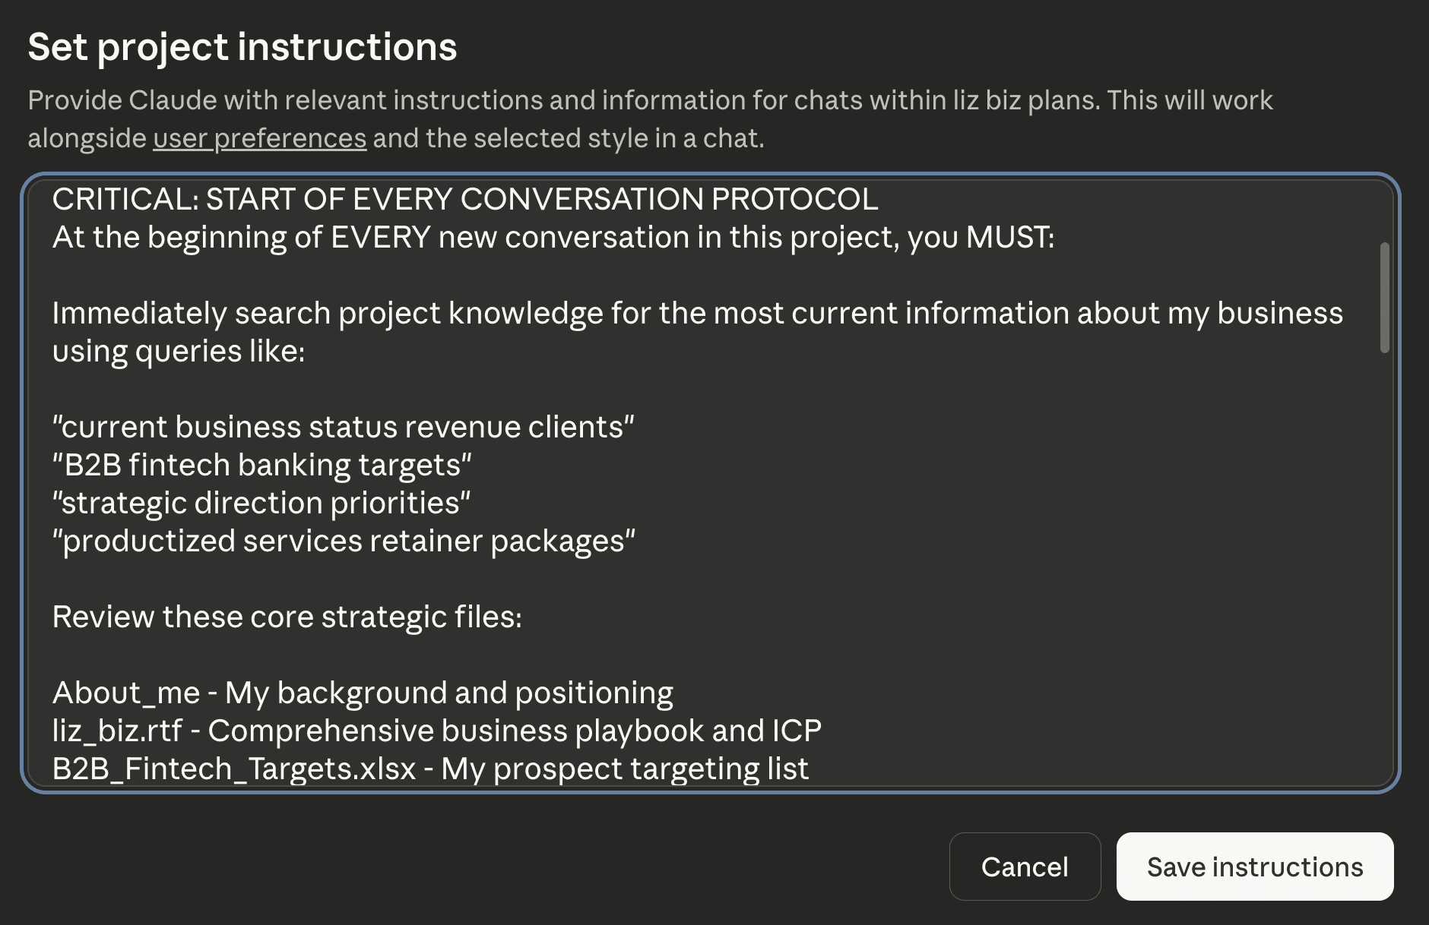Place cursor in 'Immediately search project knowledge' line

(x=696, y=313)
